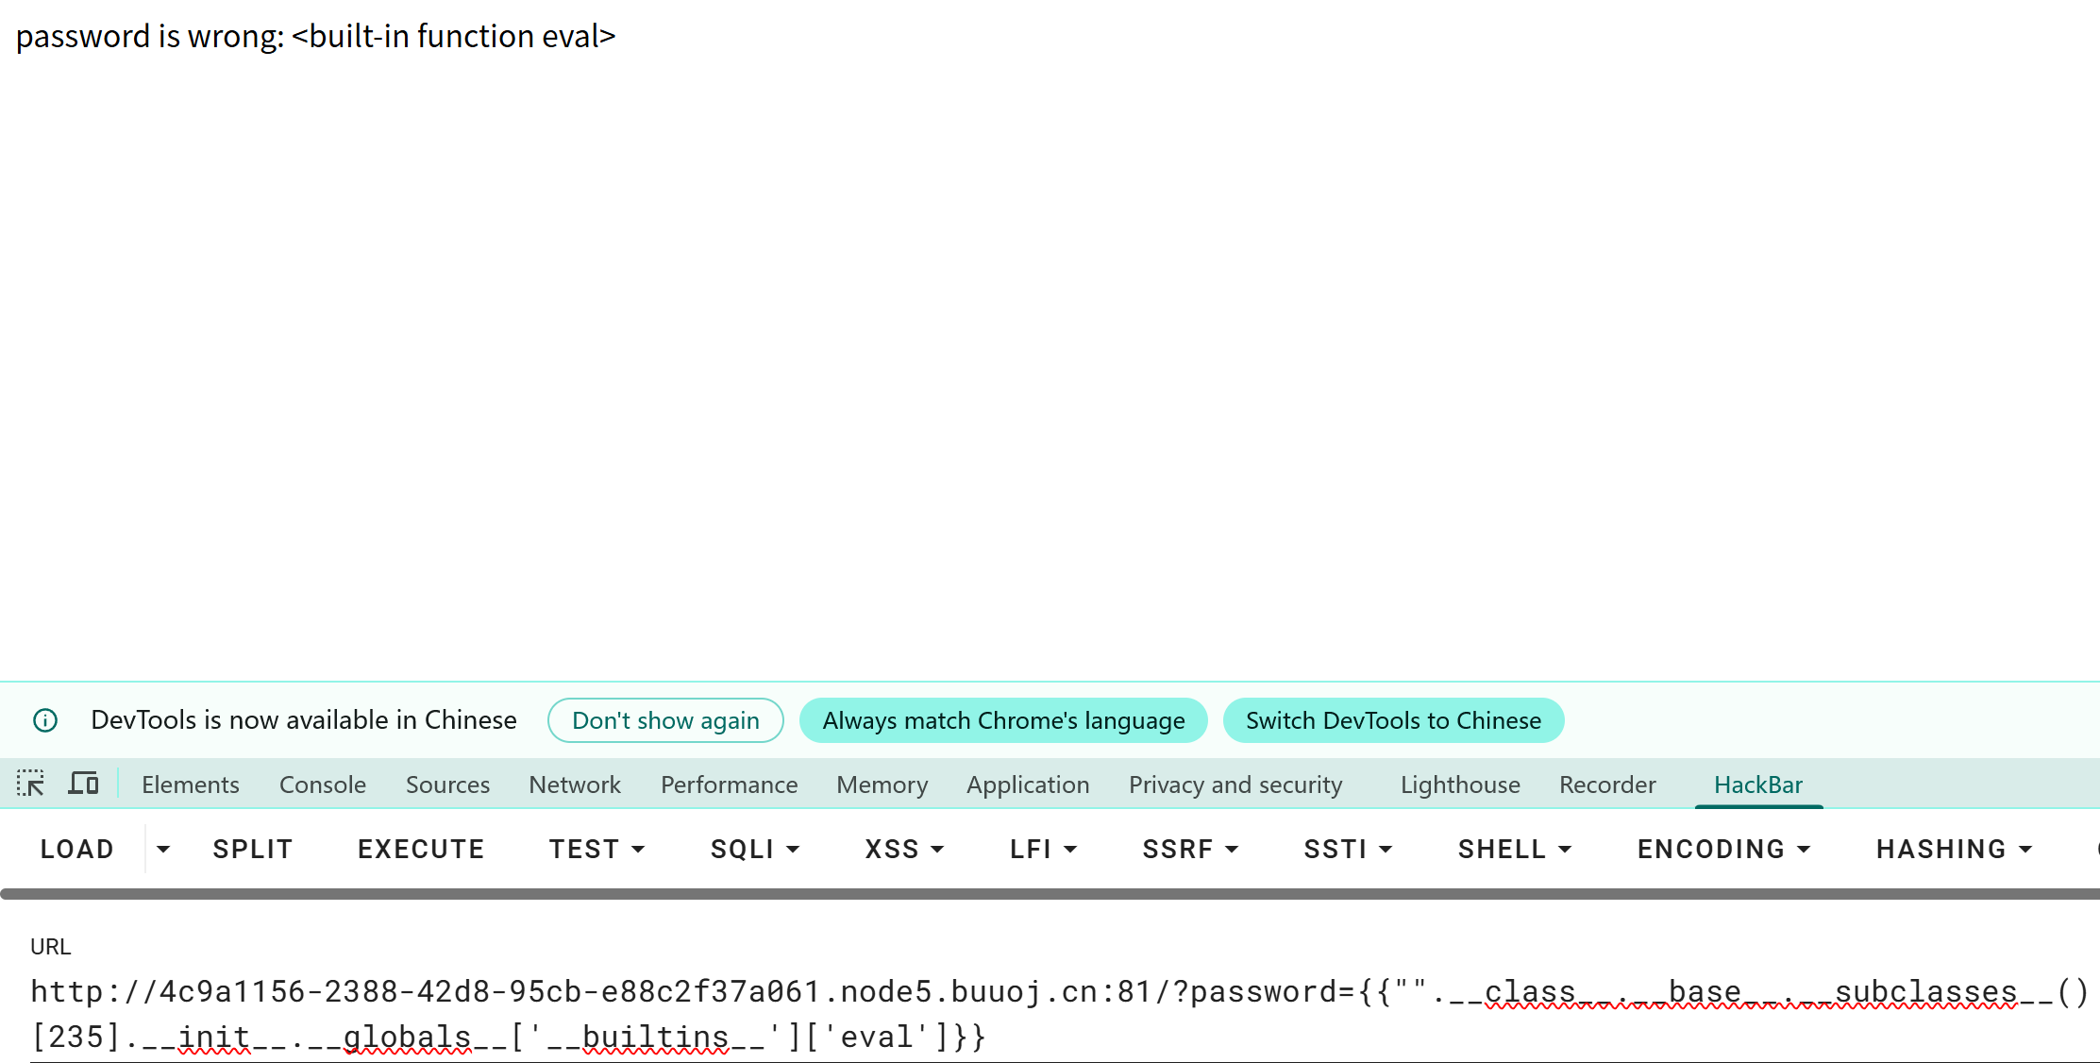Viewport: 2100px width, 1063px height.
Task: Switch to the Console tab
Action: point(322,785)
